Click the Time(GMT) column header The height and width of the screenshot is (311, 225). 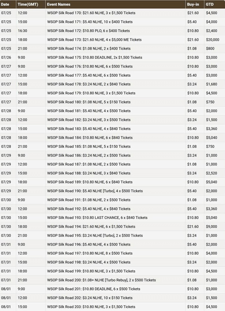coord(28,4)
